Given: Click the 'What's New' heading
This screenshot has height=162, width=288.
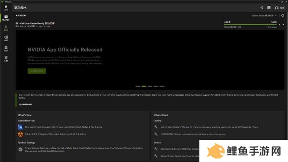Looking at the screenshot, I should pos(25,115).
